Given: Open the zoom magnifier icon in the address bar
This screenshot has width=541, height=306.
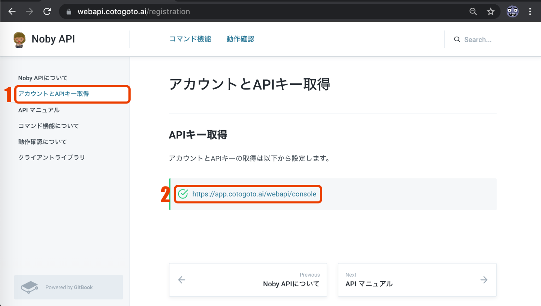Looking at the screenshot, I should coord(473,12).
